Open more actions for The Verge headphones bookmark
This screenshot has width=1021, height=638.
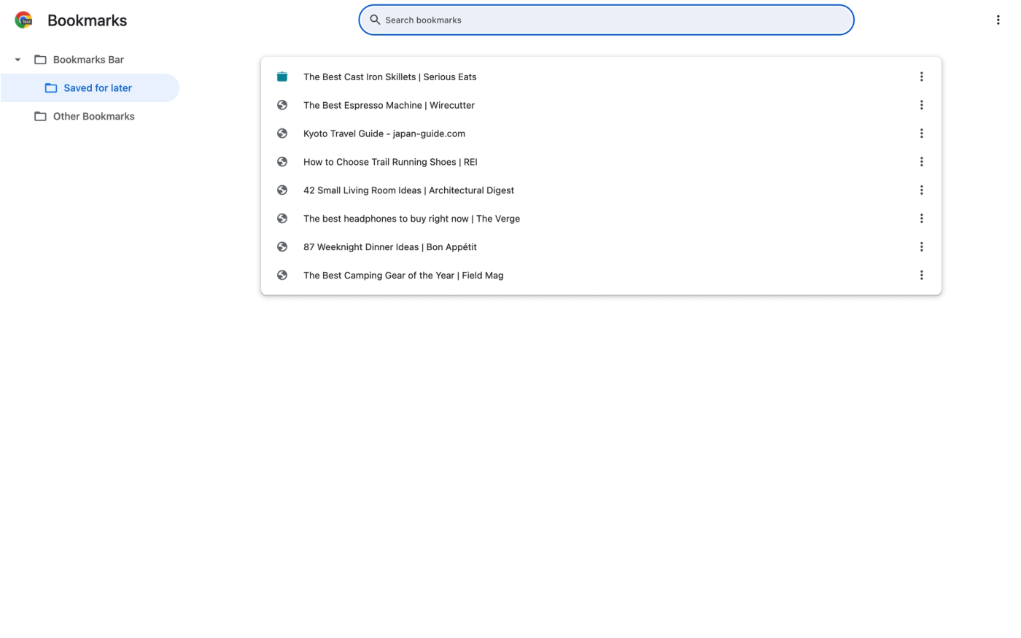[921, 219]
